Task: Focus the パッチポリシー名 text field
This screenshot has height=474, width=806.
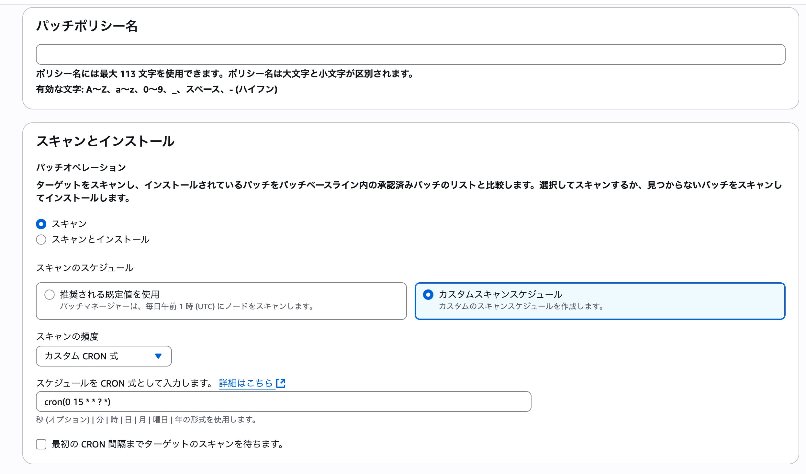Action: 410,54
